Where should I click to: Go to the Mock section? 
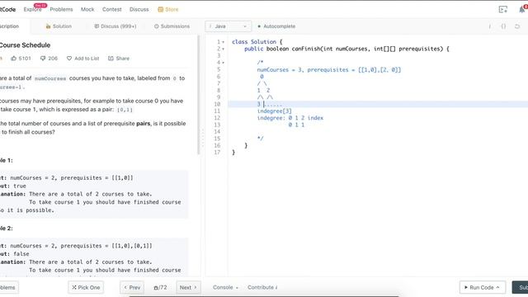87,9
